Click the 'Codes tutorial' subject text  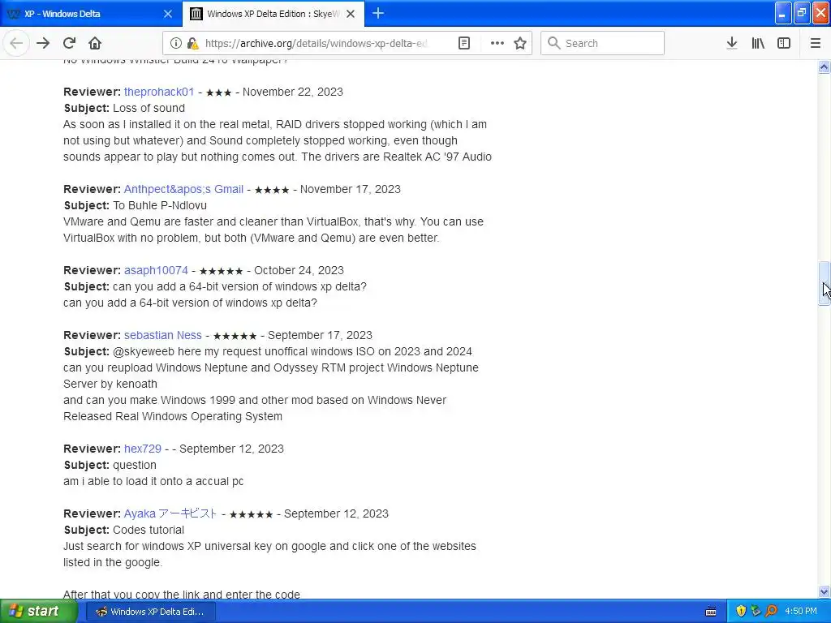(x=149, y=531)
